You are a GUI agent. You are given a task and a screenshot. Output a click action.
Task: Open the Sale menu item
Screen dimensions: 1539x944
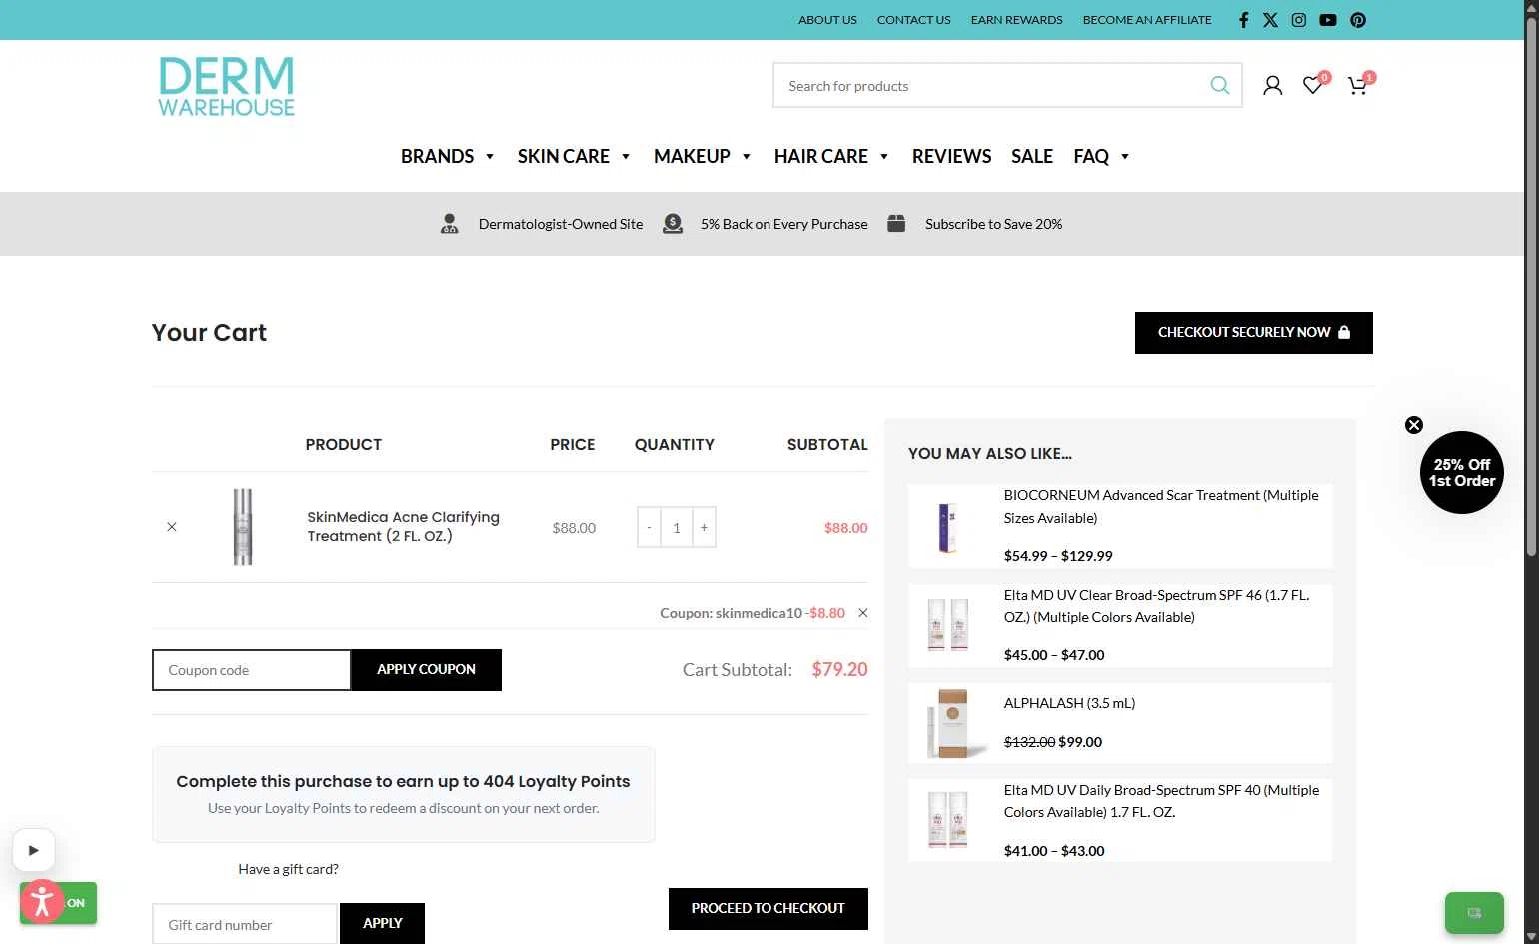coord(1032,156)
